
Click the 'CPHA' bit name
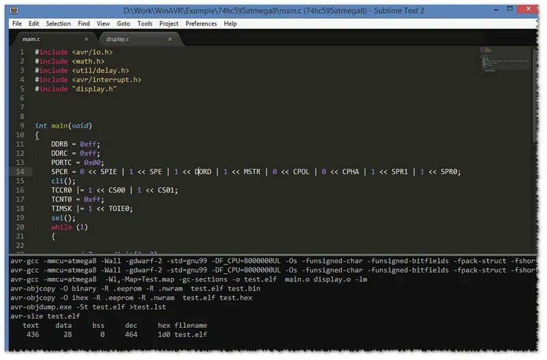click(350, 171)
